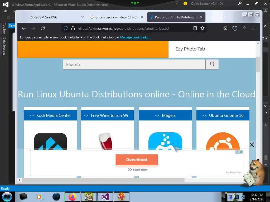Click Visual Studio Quick Launch box
Image resolution: width=270 pixels, height=202 pixels.
click(x=213, y=4)
